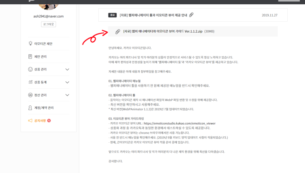Open the emoticonstudio.kakao.com/emoticon_viewer URL

[x=180, y=123]
